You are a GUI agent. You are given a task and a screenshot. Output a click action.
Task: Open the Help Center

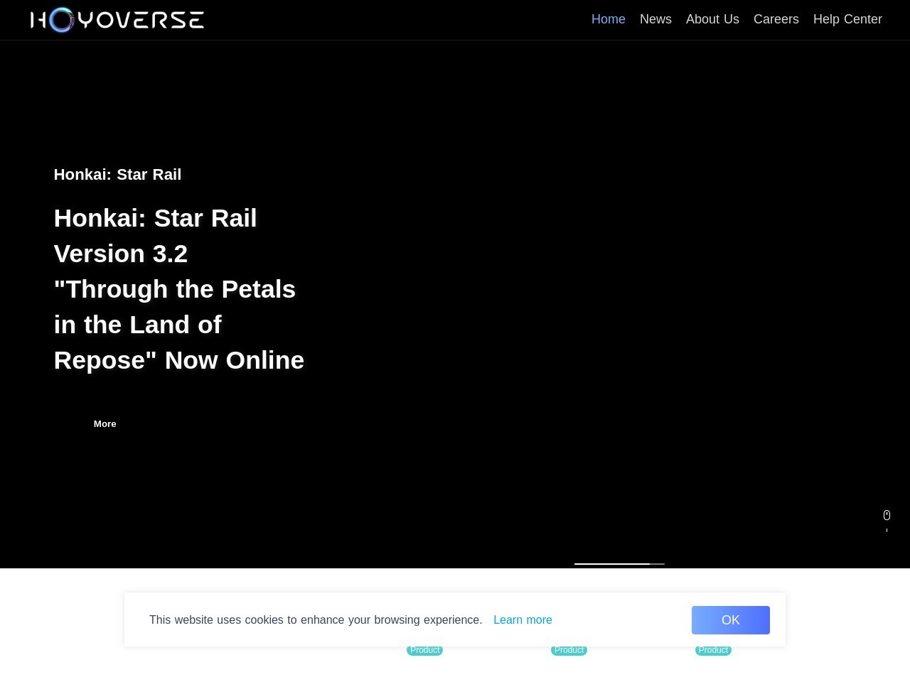pos(847,19)
